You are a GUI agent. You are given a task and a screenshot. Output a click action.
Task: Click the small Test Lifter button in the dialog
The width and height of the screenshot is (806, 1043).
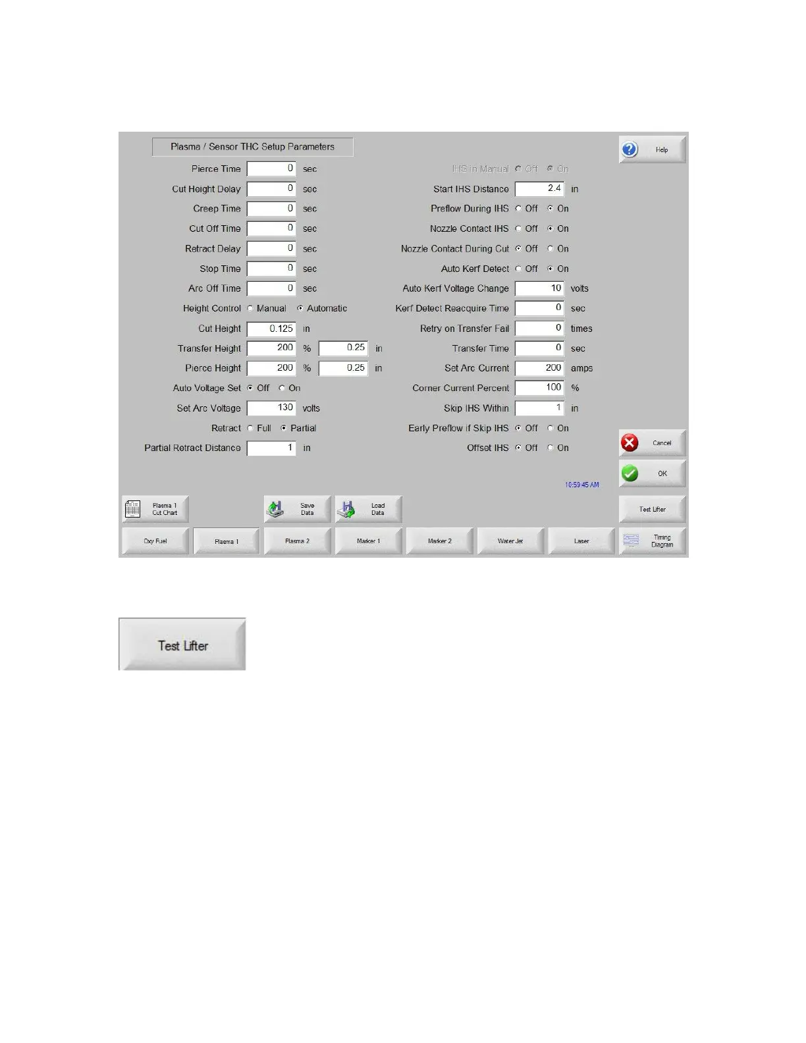653,509
